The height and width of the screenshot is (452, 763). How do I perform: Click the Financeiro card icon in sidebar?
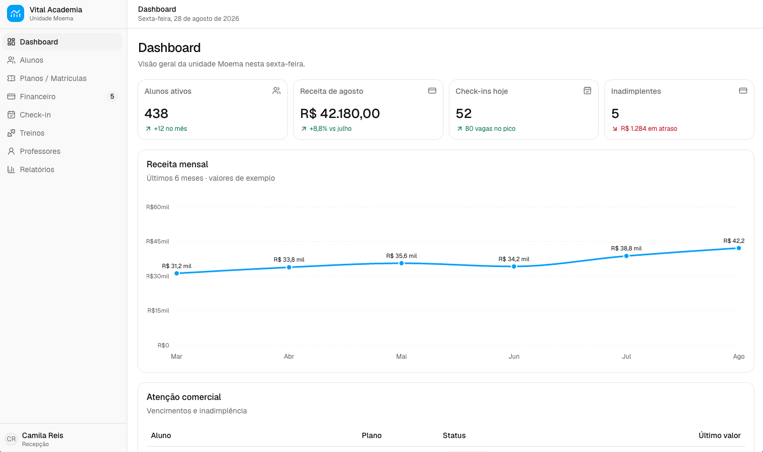pos(11,97)
